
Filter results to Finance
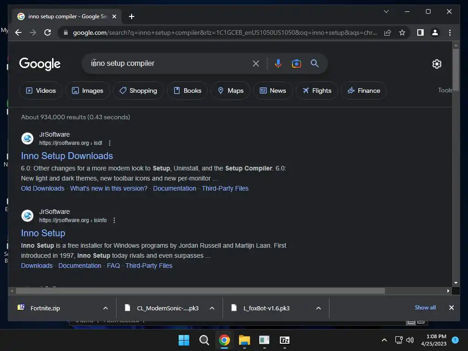coord(364,90)
